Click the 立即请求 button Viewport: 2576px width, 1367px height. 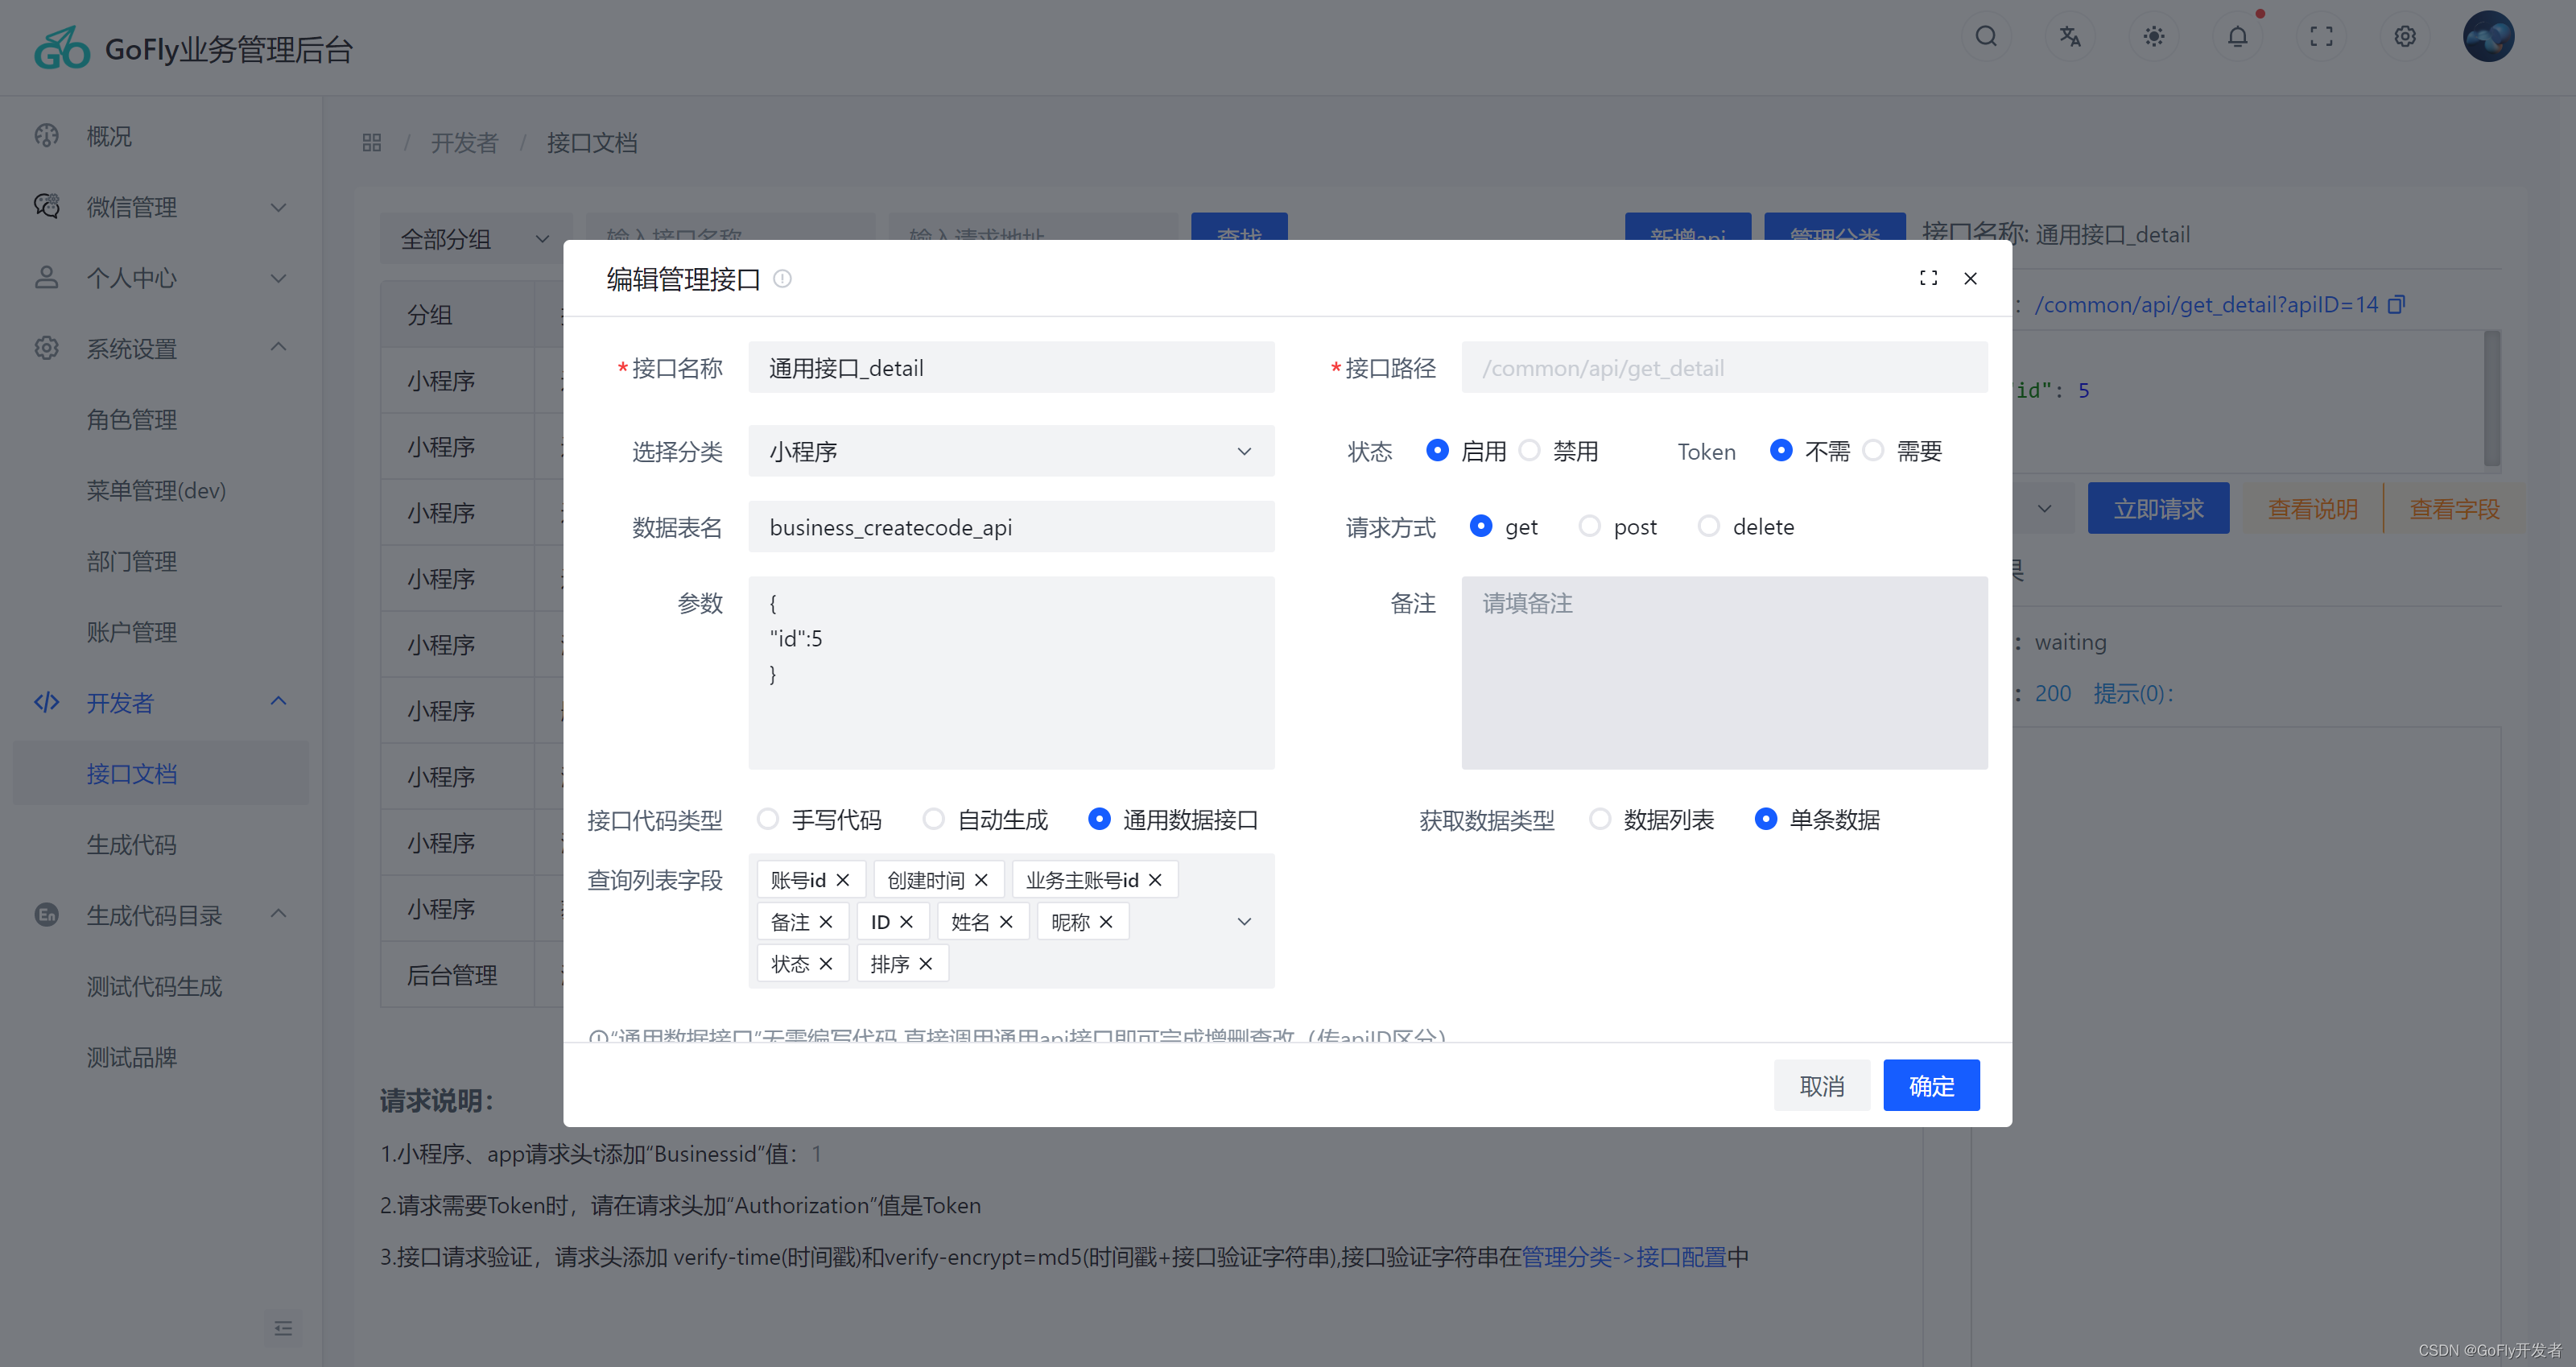2158,508
